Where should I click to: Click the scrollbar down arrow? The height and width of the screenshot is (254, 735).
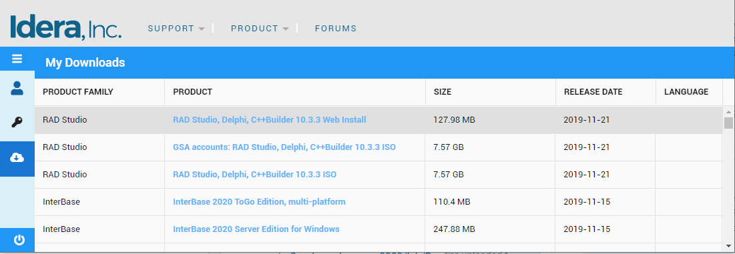point(728,245)
